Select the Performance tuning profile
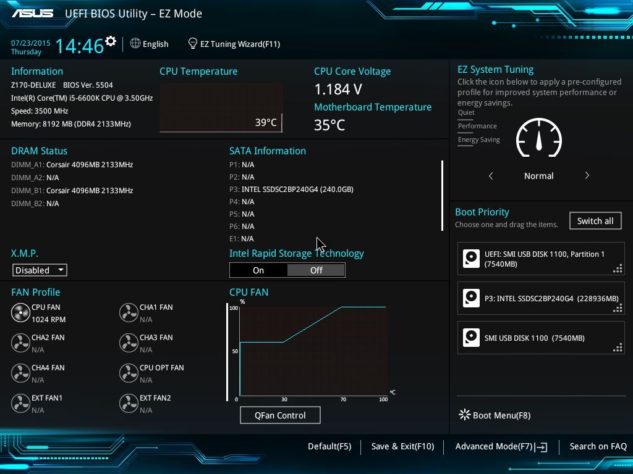The height and width of the screenshot is (474, 633). click(x=477, y=126)
